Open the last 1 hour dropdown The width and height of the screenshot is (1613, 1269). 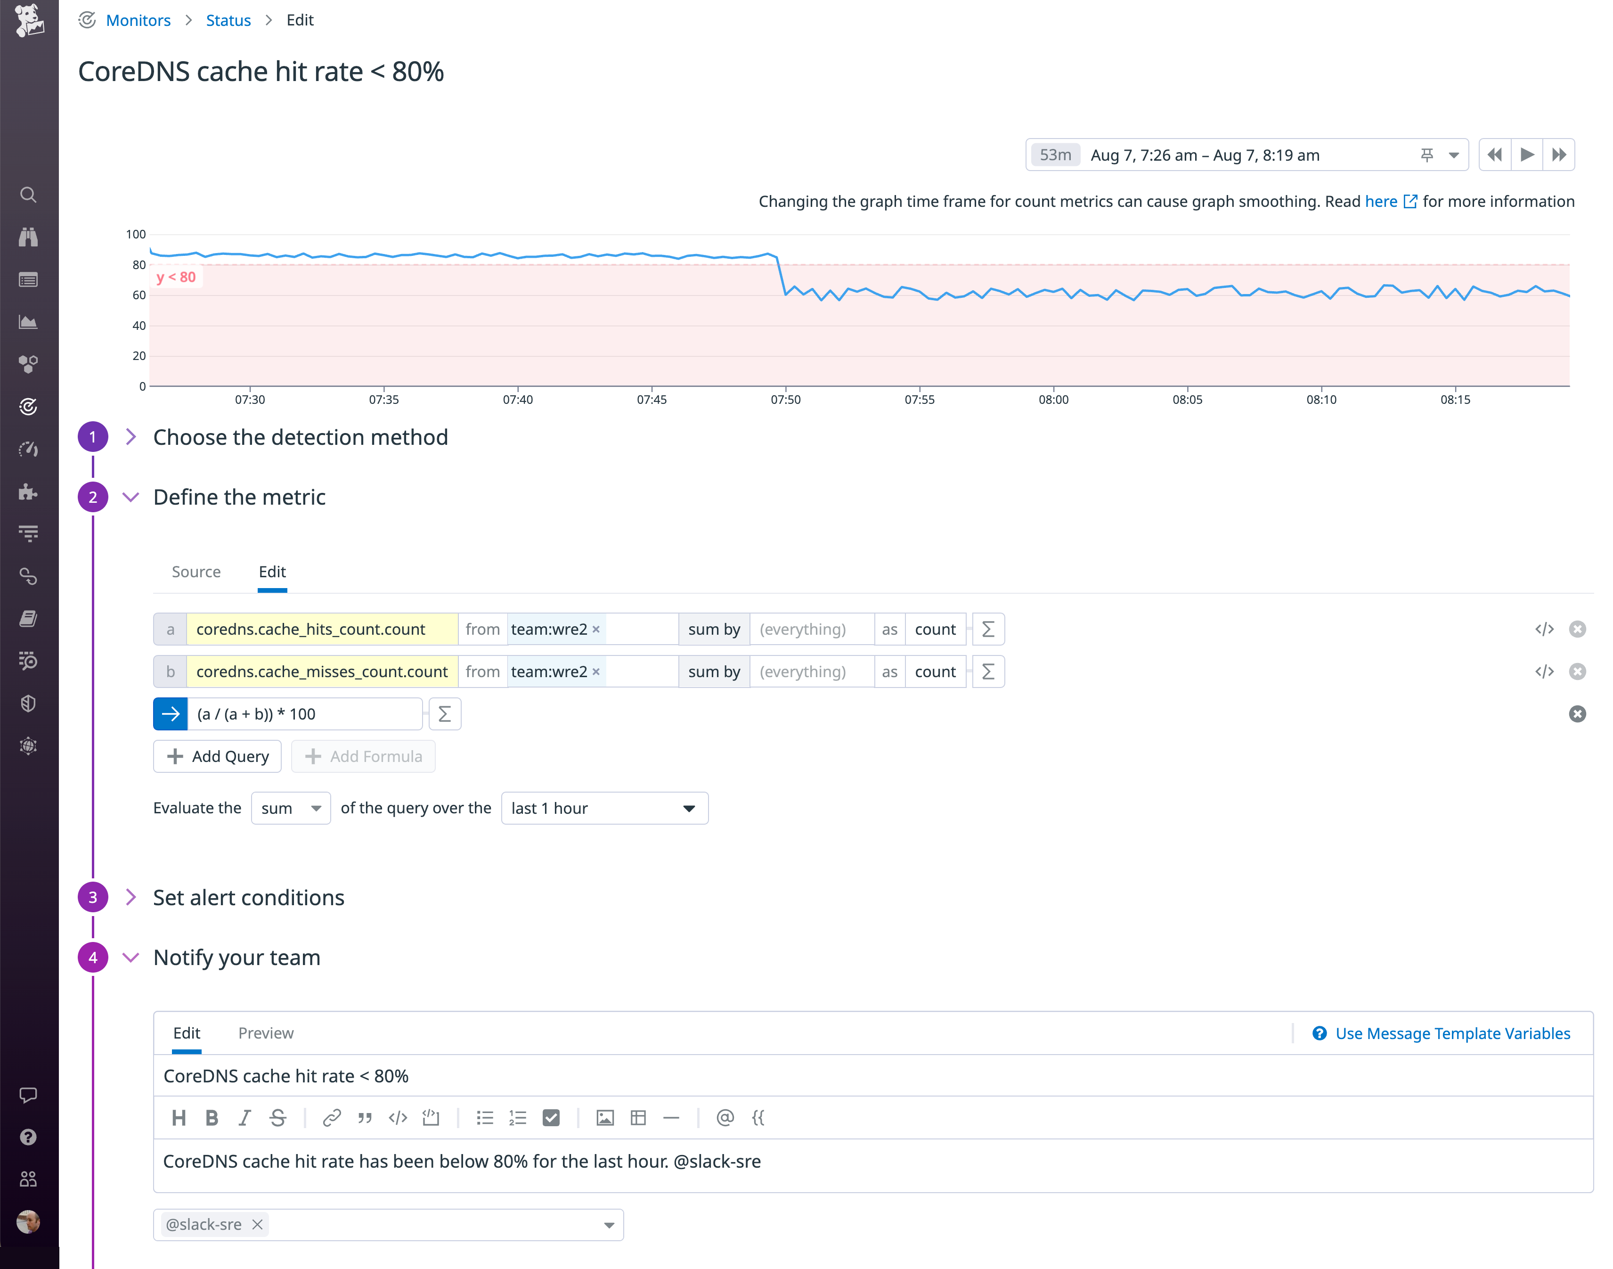604,808
